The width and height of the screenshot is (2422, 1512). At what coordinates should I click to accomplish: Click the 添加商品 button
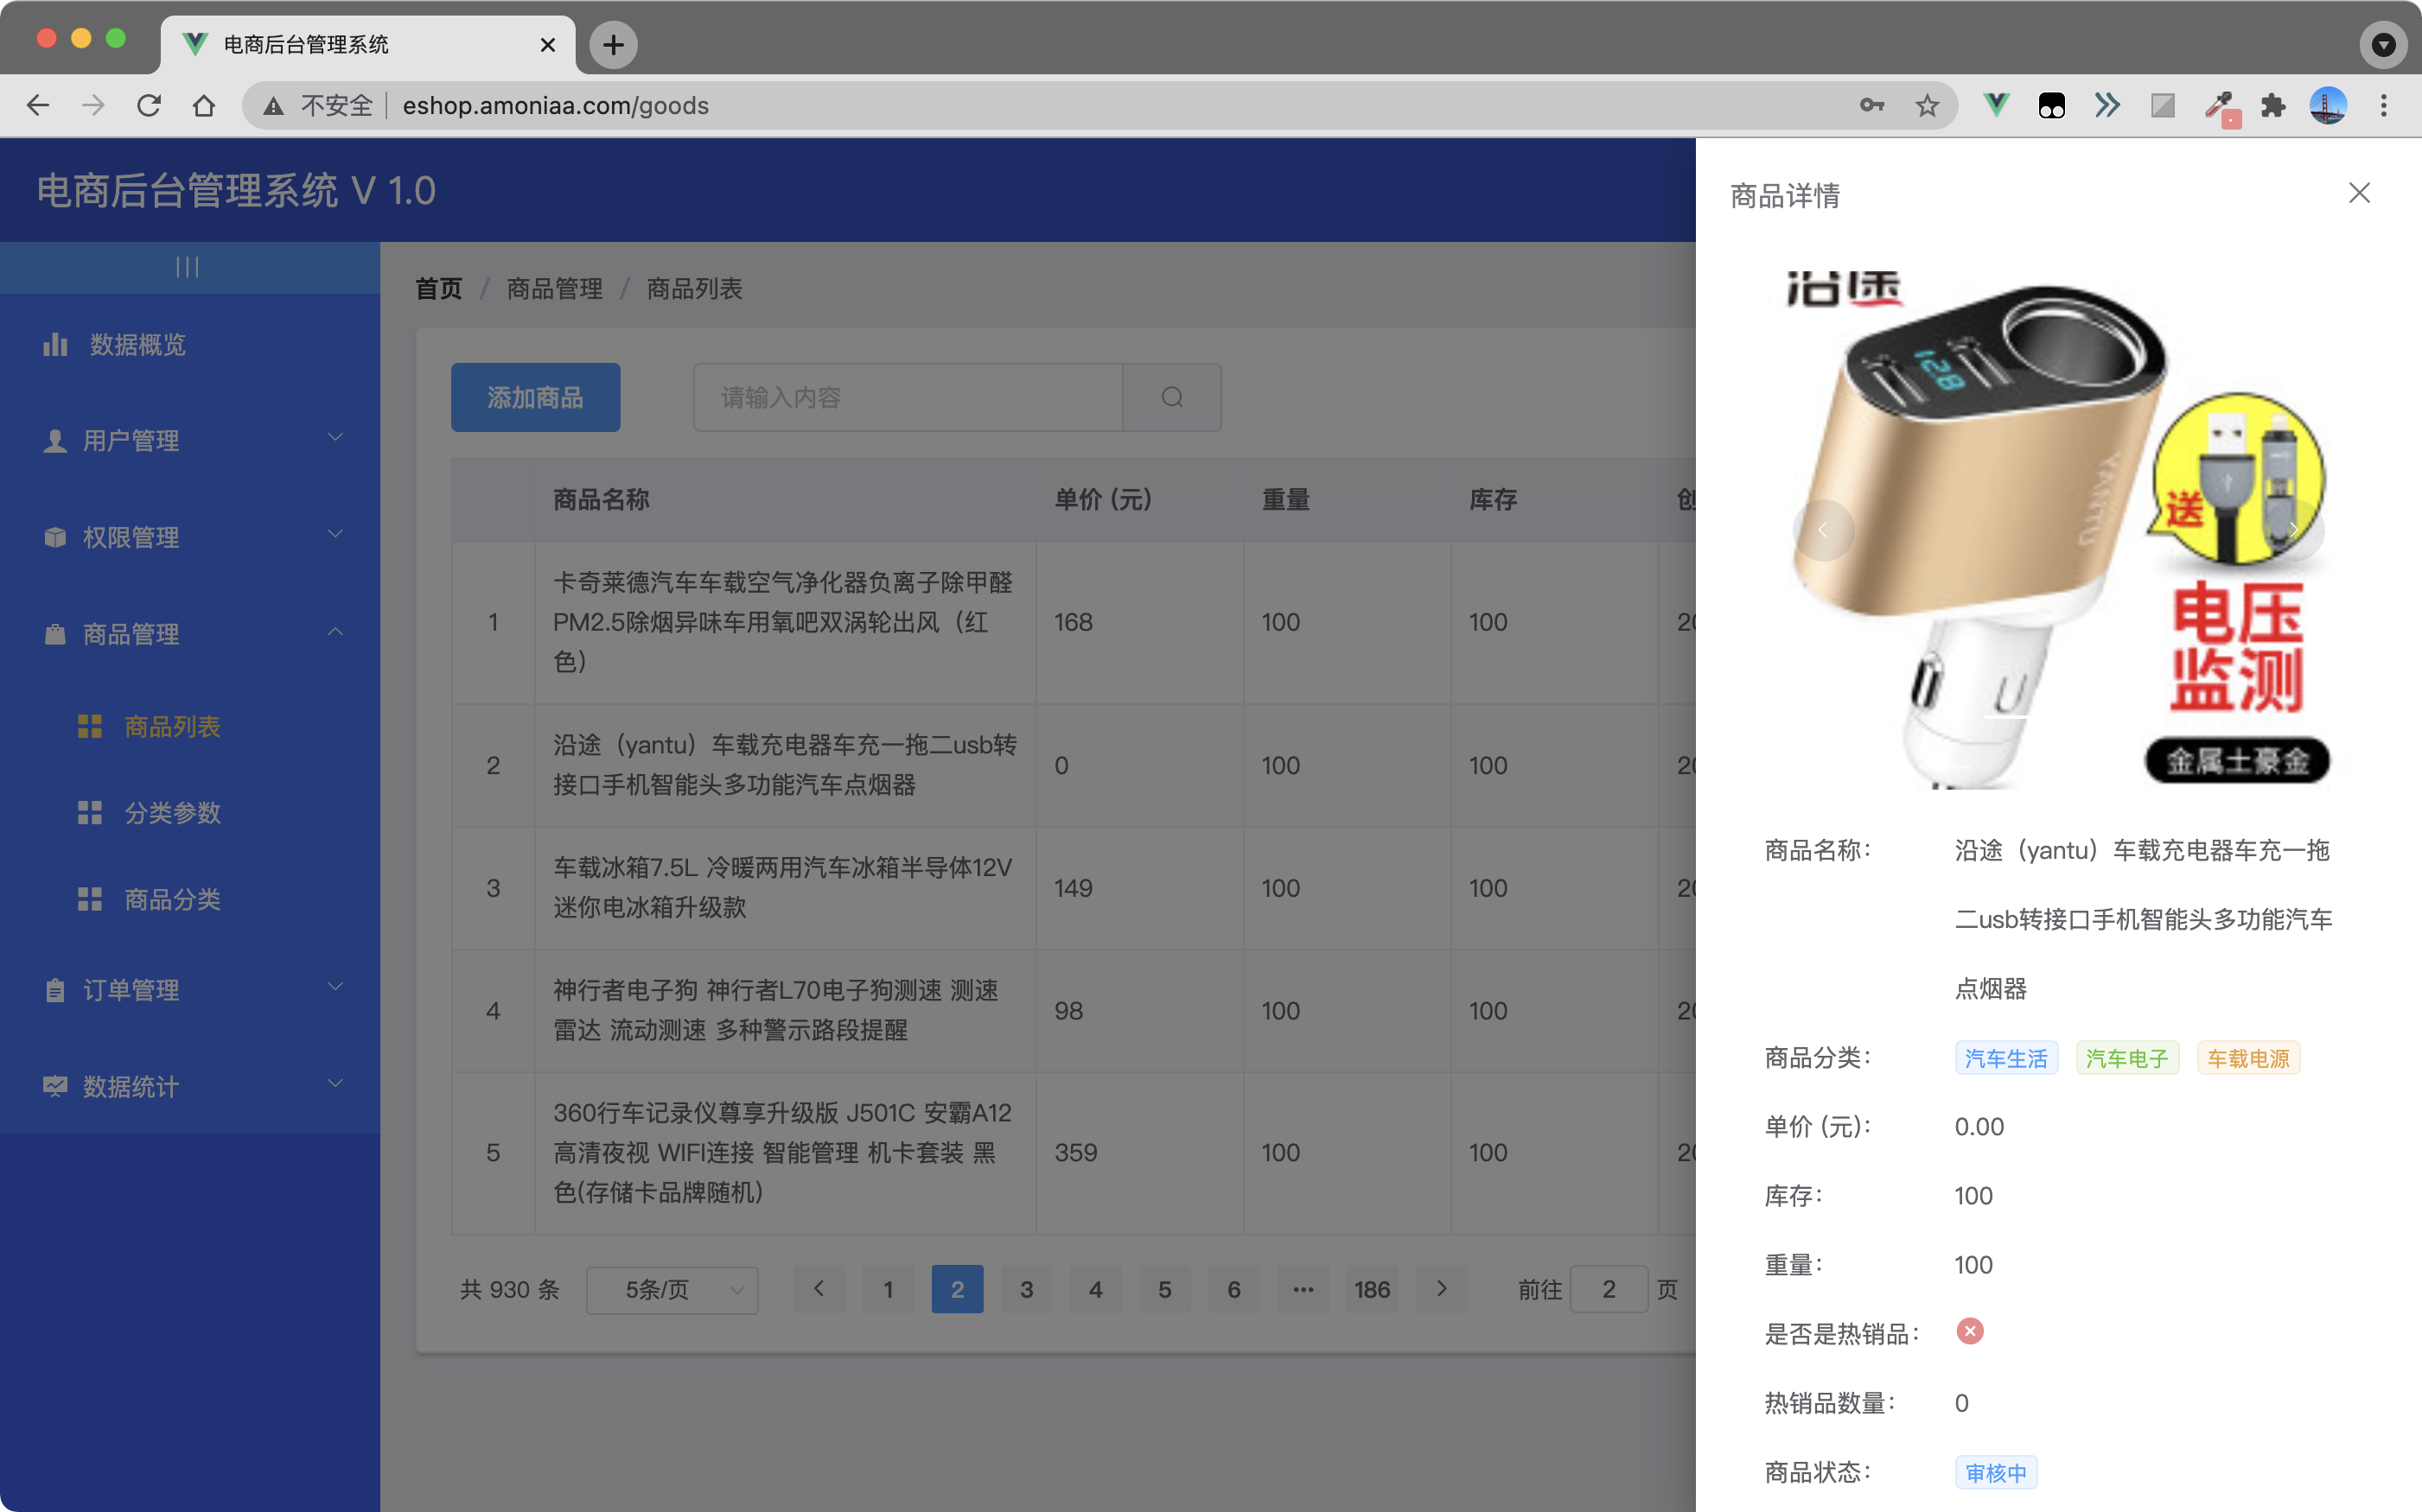535,398
